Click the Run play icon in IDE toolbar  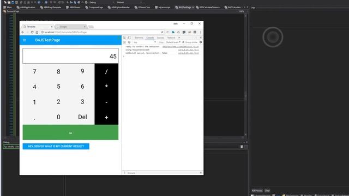pyautogui.click(x=68, y=2)
